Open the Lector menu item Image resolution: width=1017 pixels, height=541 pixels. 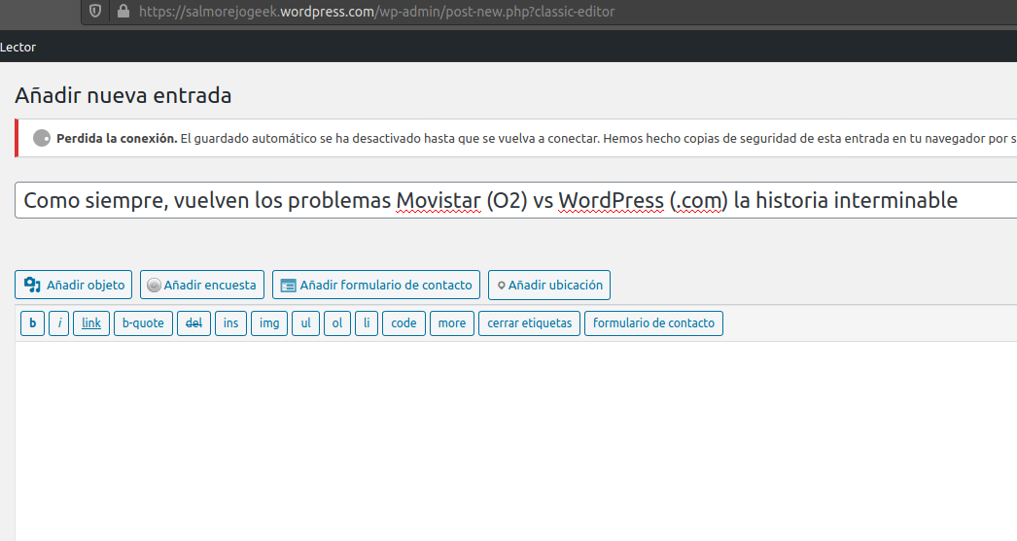(18, 47)
